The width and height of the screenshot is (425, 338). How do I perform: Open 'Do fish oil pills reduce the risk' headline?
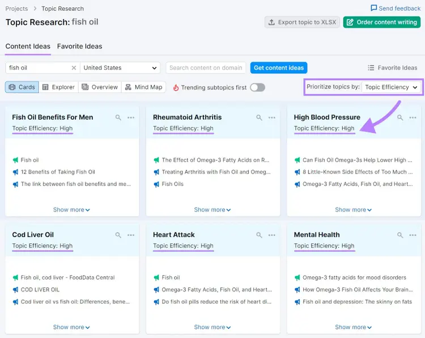(216, 302)
